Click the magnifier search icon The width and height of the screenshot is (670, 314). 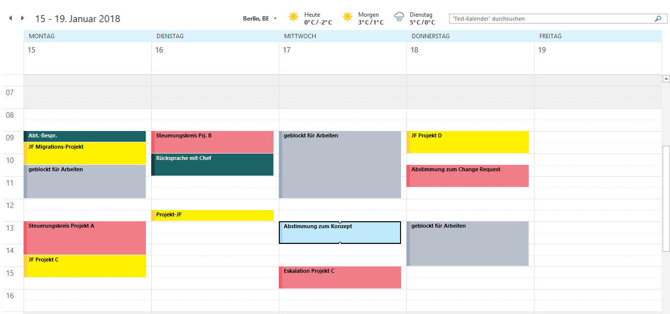click(x=658, y=19)
